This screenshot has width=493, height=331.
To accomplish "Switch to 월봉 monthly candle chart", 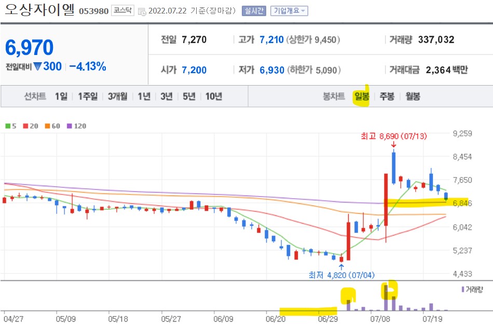I will pyautogui.click(x=413, y=96).
